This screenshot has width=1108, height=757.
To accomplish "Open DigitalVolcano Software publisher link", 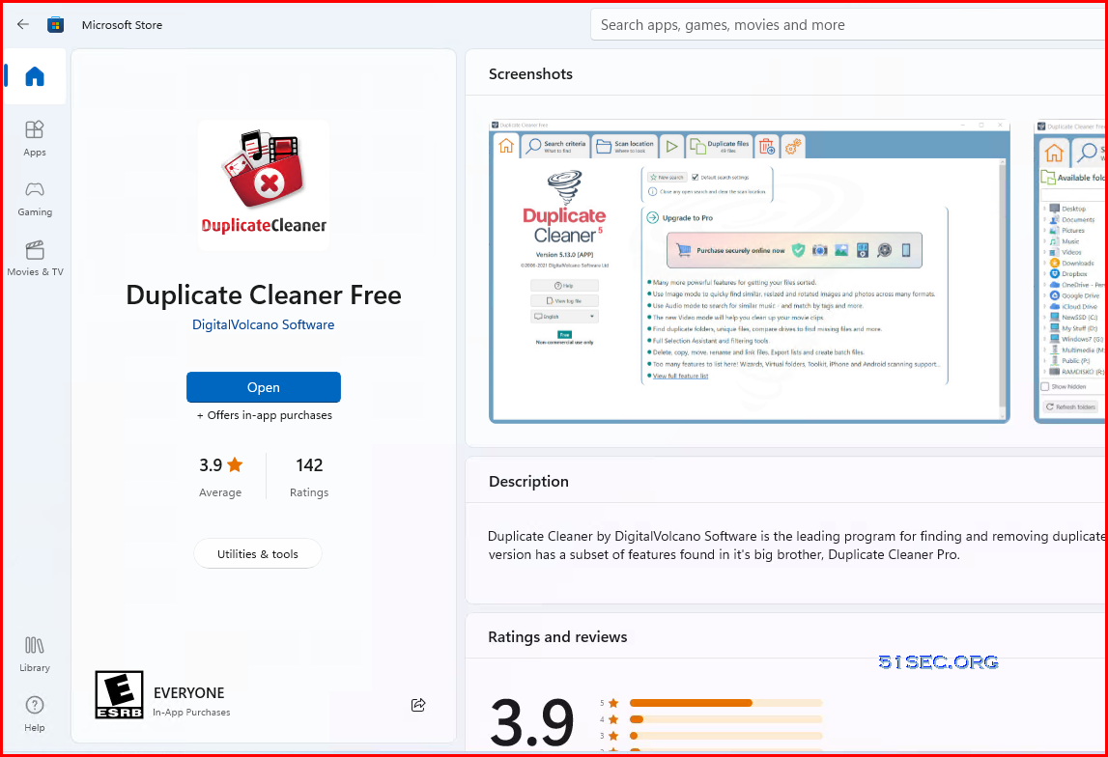I will (x=264, y=324).
